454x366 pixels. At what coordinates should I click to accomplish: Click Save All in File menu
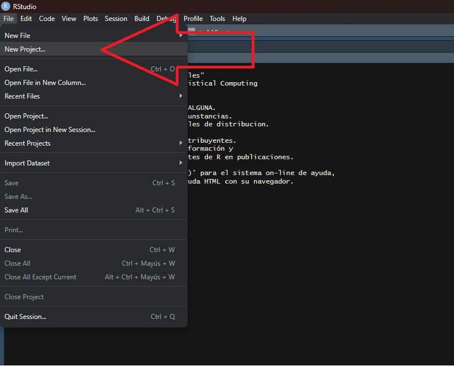16,210
